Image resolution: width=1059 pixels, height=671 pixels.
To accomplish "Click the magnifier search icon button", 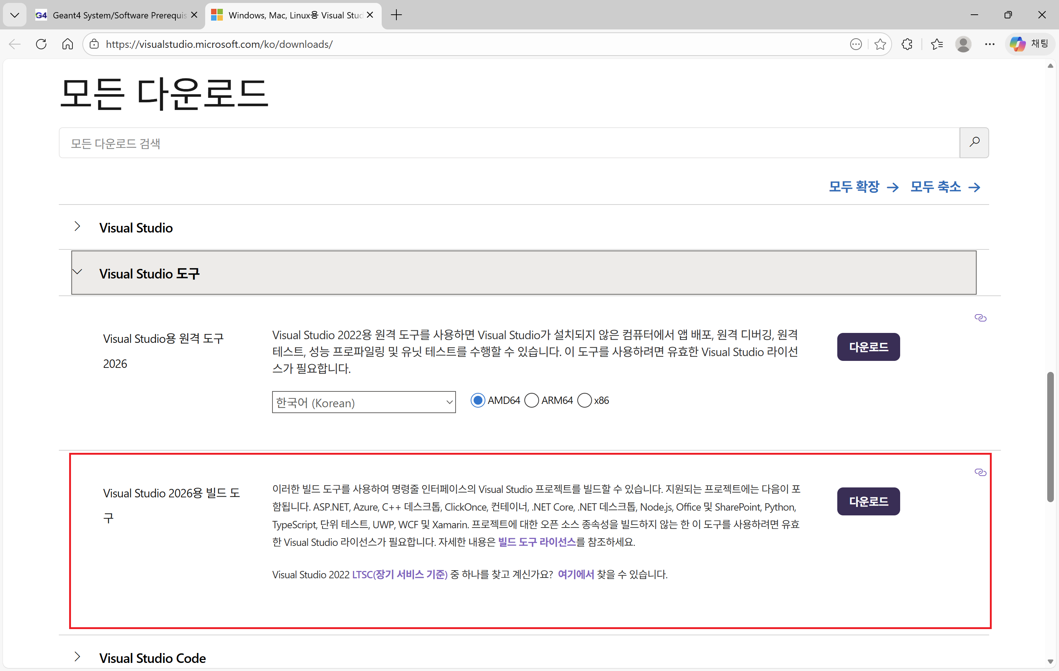I will pyautogui.click(x=974, y=142).
